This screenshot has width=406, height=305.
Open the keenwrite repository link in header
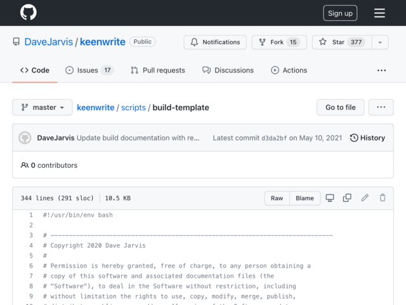click(103, 42)
